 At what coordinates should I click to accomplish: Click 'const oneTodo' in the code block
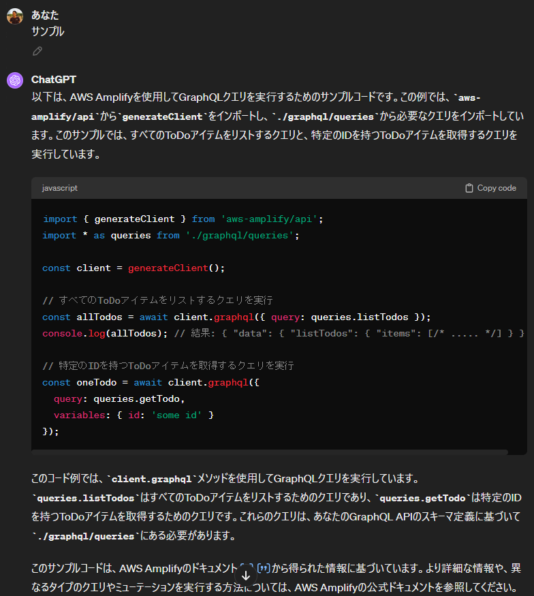click(80, 382)
